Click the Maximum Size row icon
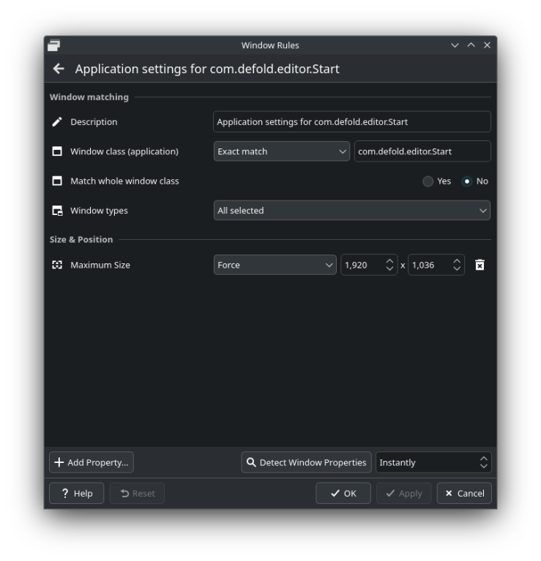Screen dimensions: 541x561 57,265
